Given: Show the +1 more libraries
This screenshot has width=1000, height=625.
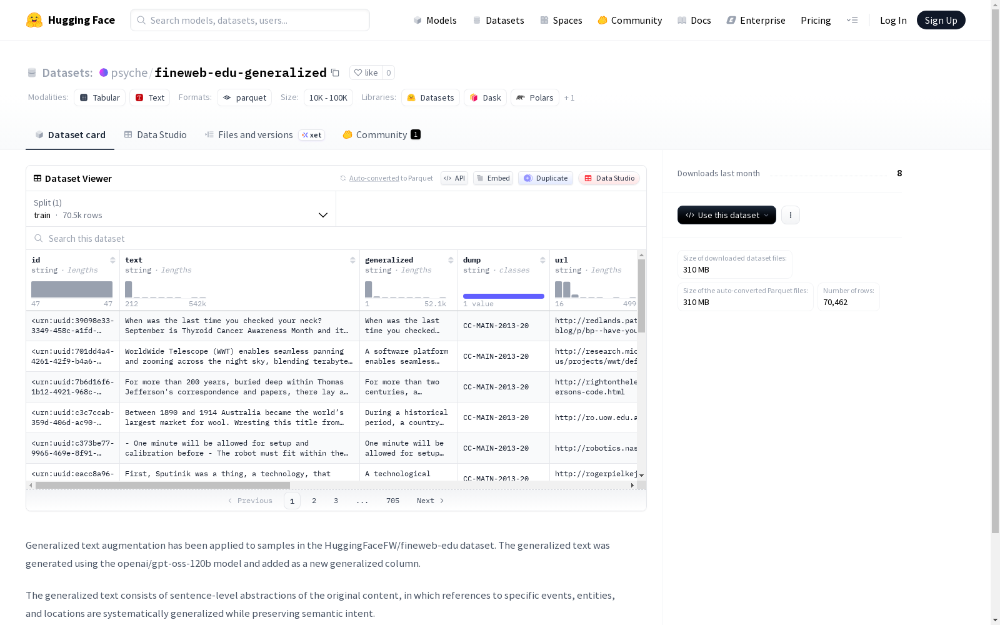Looking at the screenshot, I should tap(569, 97).
